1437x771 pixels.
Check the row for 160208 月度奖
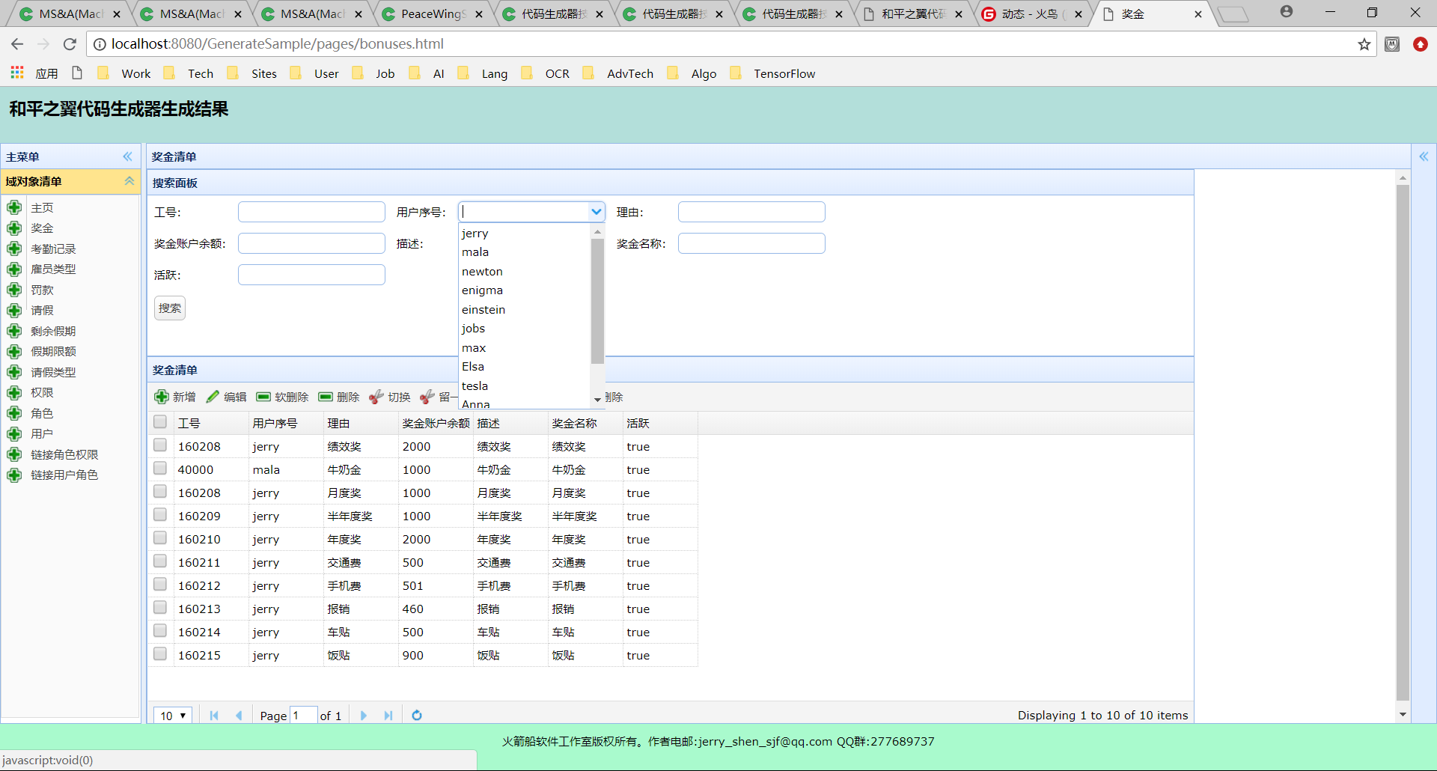160,492
